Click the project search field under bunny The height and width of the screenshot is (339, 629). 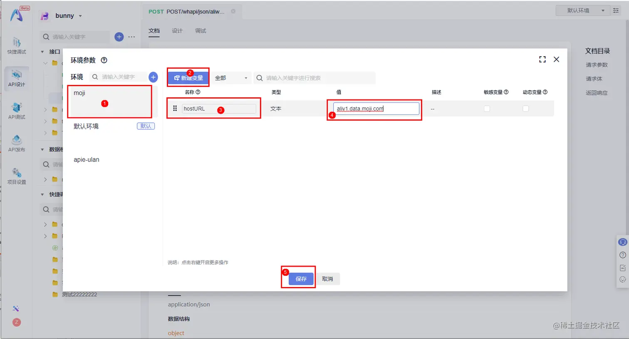click(x=75, y=37)
